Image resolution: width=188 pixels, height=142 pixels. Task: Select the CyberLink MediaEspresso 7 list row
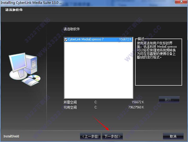point(98,40)
